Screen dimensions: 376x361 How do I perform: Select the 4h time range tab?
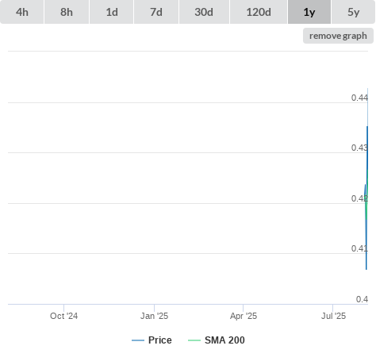[x=21, y=12]
